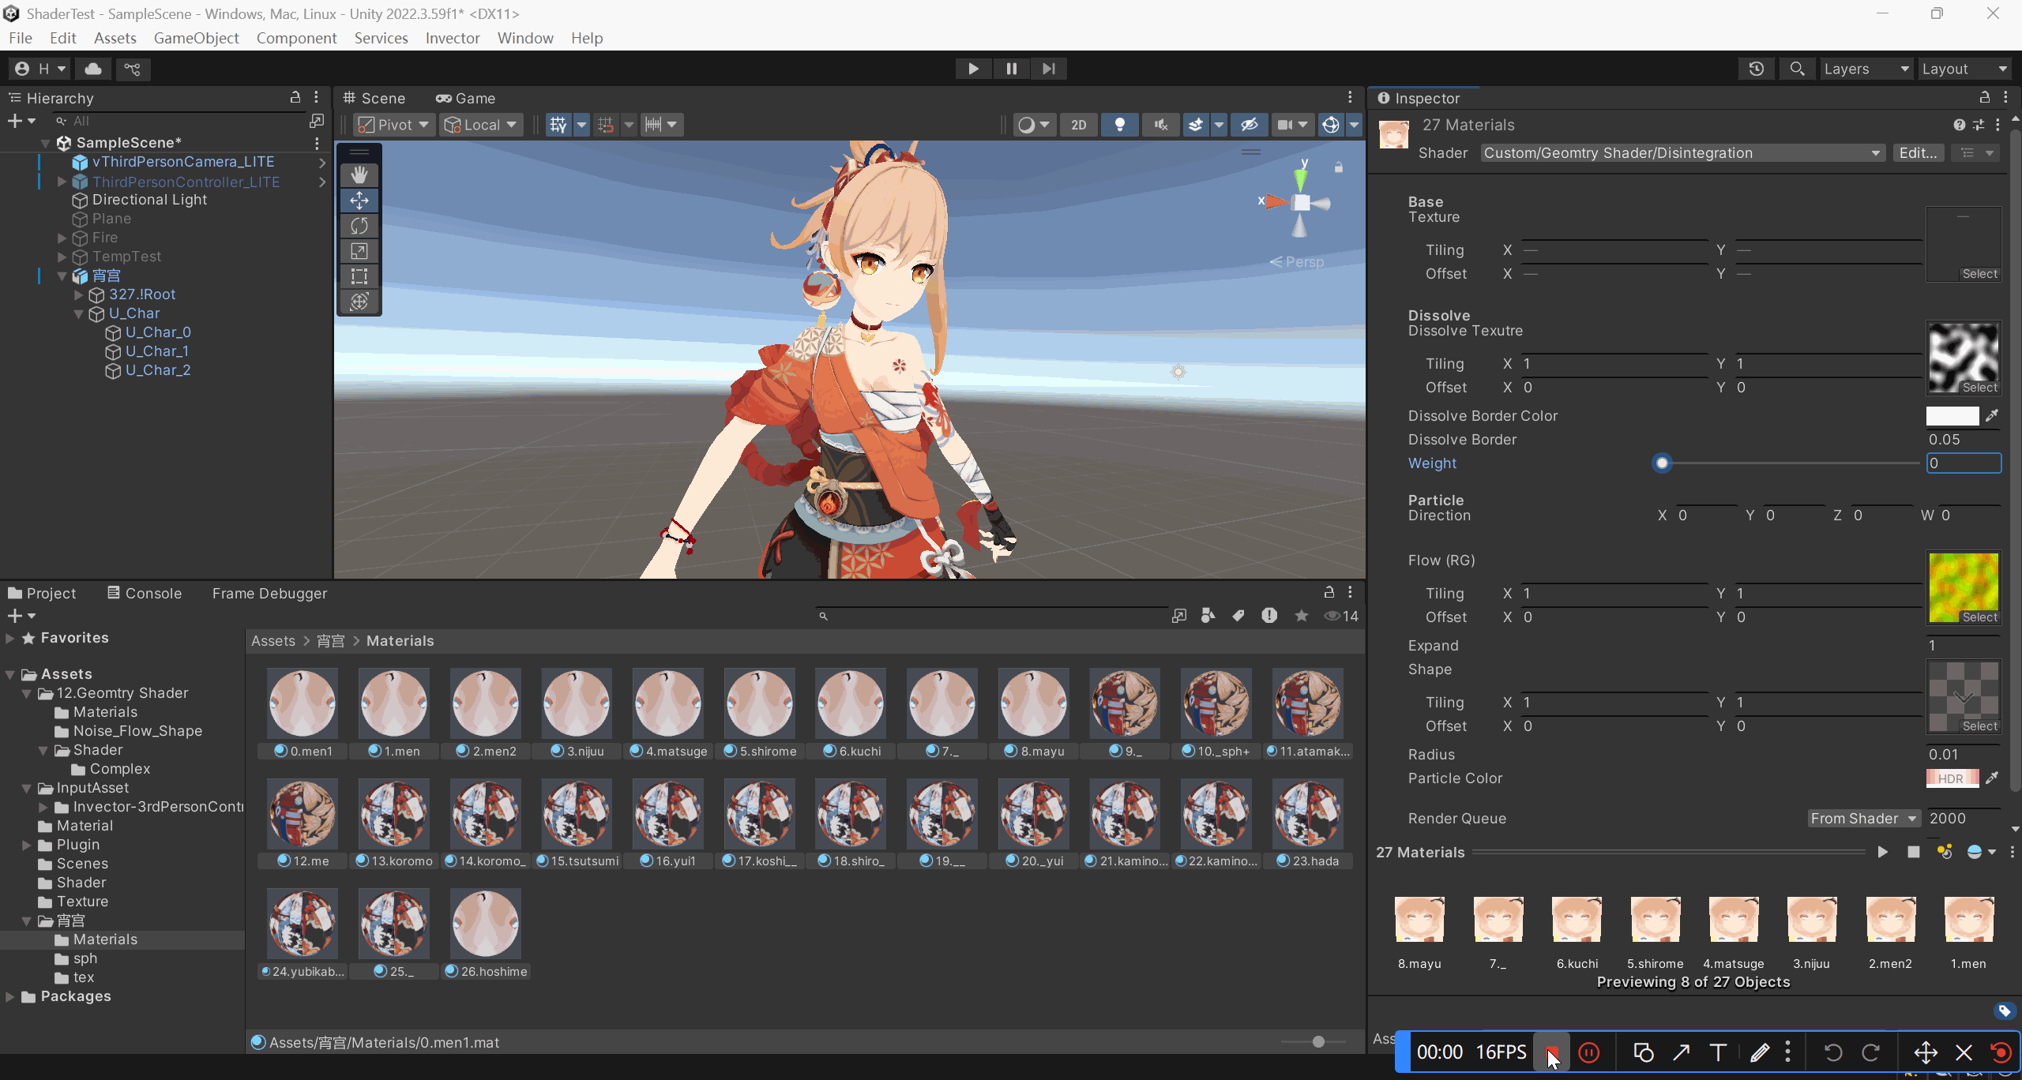Select the 12.me material thumbnail

(x=303, y=813)
